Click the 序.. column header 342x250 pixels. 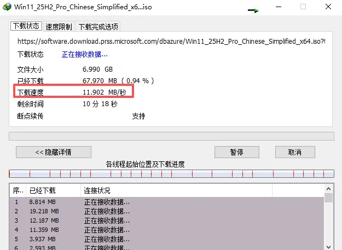tap(18, 190)
